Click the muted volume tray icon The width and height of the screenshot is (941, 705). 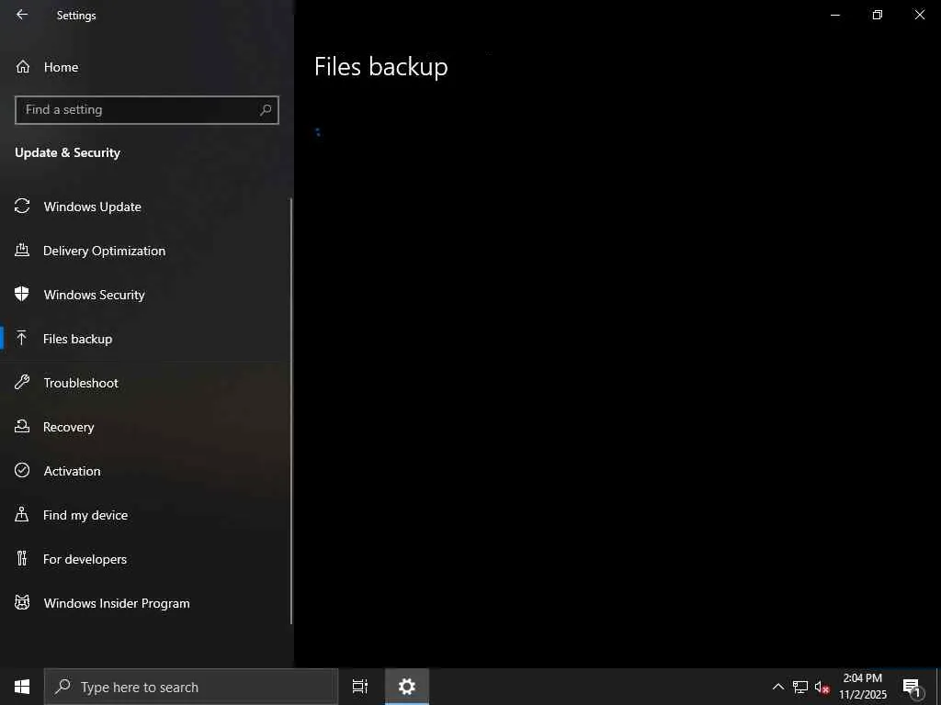pos(822,687)
